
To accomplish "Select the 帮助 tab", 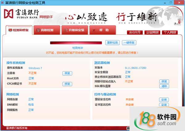I will (x=103, y=30).
